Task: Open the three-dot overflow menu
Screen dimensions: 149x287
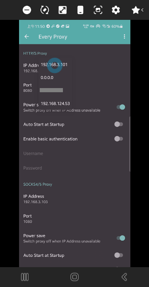Action: coord(124,37)
